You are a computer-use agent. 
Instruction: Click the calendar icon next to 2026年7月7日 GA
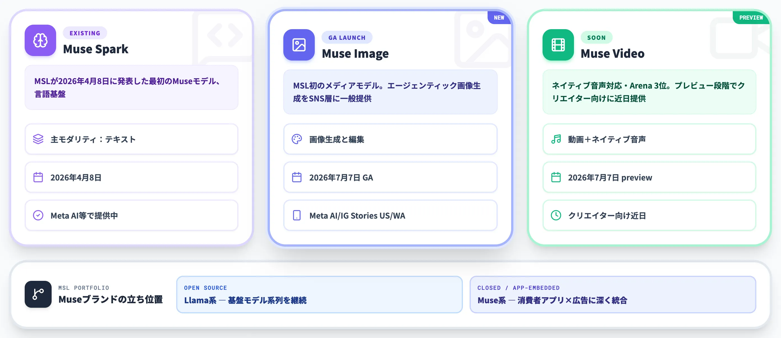point(297,177)
